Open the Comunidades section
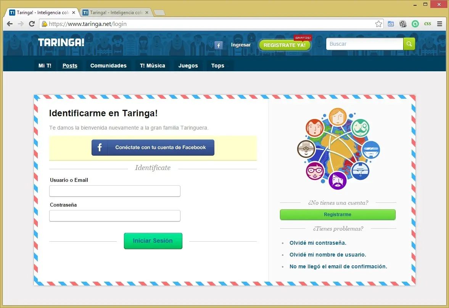Image resolution: width=449 pixels, height=308 pixels. click(108, 66)
